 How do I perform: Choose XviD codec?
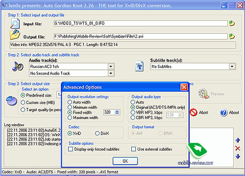coord(70,134)
